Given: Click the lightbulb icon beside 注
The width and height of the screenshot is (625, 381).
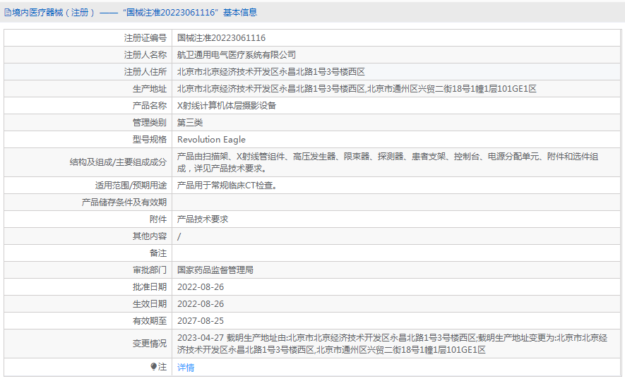Looking at the screenshot, I should tap(153, 366).
